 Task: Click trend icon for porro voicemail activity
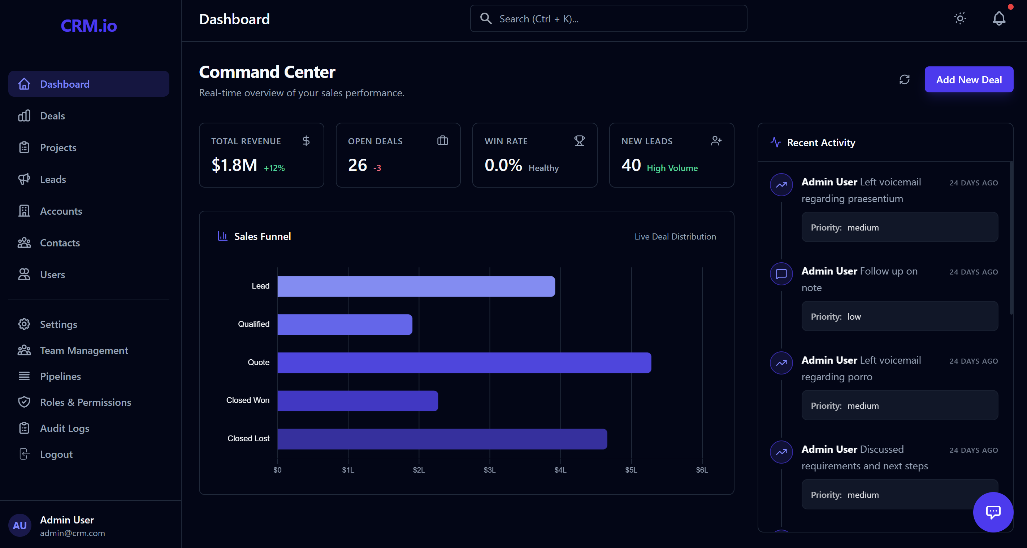click(x=781, y=363)
